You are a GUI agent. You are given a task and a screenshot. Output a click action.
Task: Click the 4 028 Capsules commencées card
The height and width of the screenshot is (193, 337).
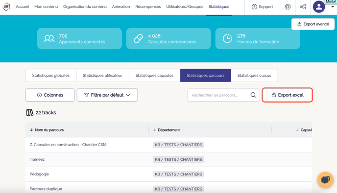click(168, 39)
